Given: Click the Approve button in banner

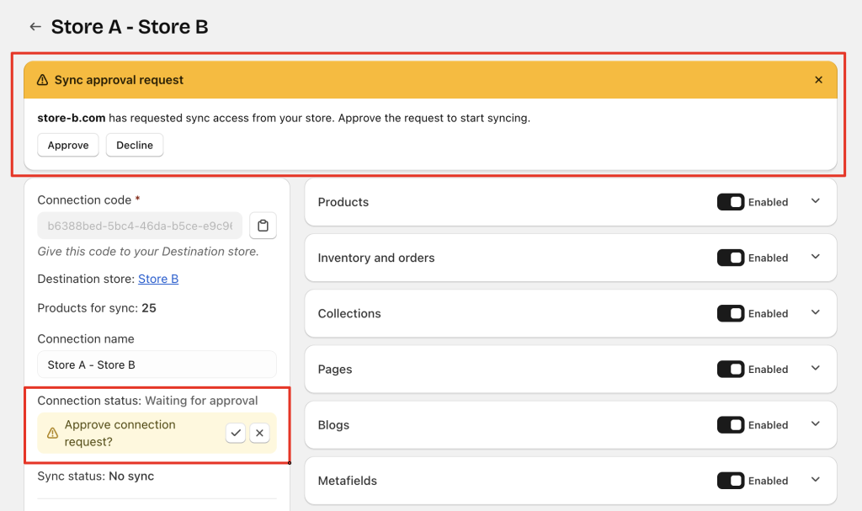Looking at the screenshot, I should (68, 146).
